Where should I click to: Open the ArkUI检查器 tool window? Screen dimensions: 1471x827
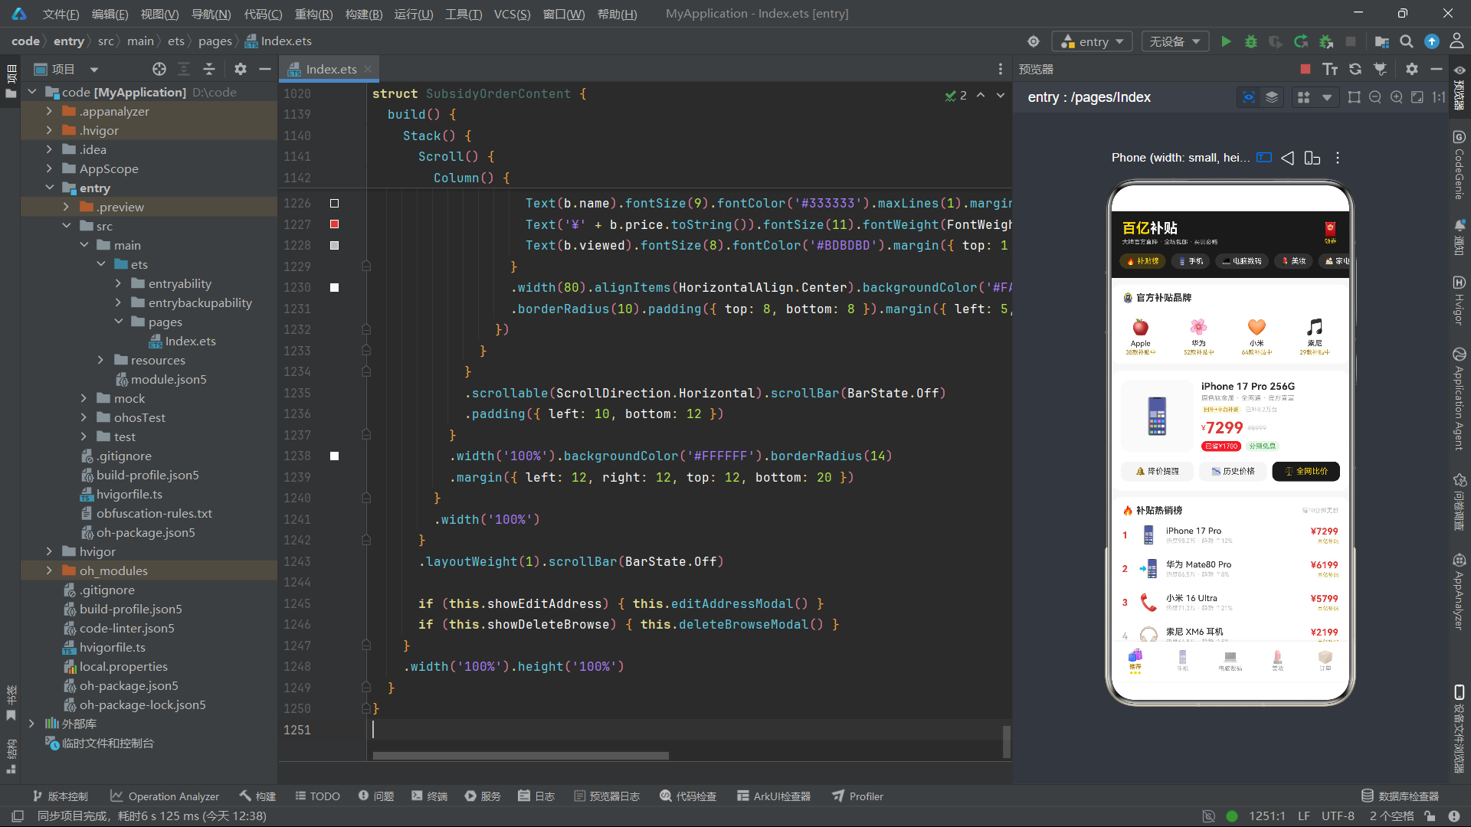click(x=774, y=796)
